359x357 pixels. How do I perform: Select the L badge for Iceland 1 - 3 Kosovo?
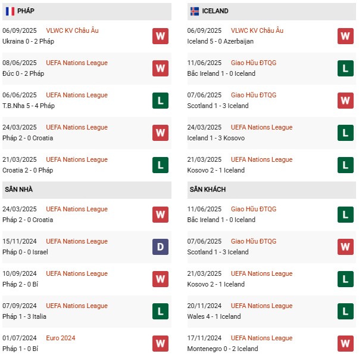click(x=345, y=133)
